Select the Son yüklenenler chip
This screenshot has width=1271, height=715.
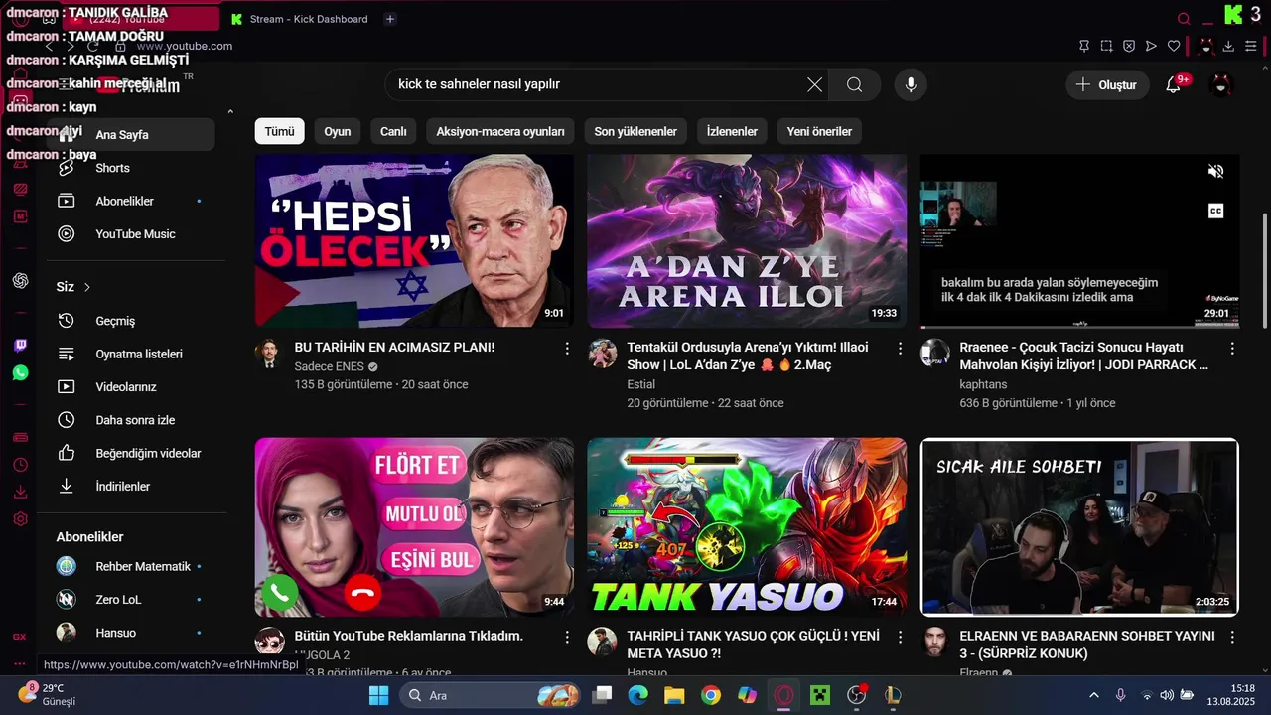pos(635,131)
